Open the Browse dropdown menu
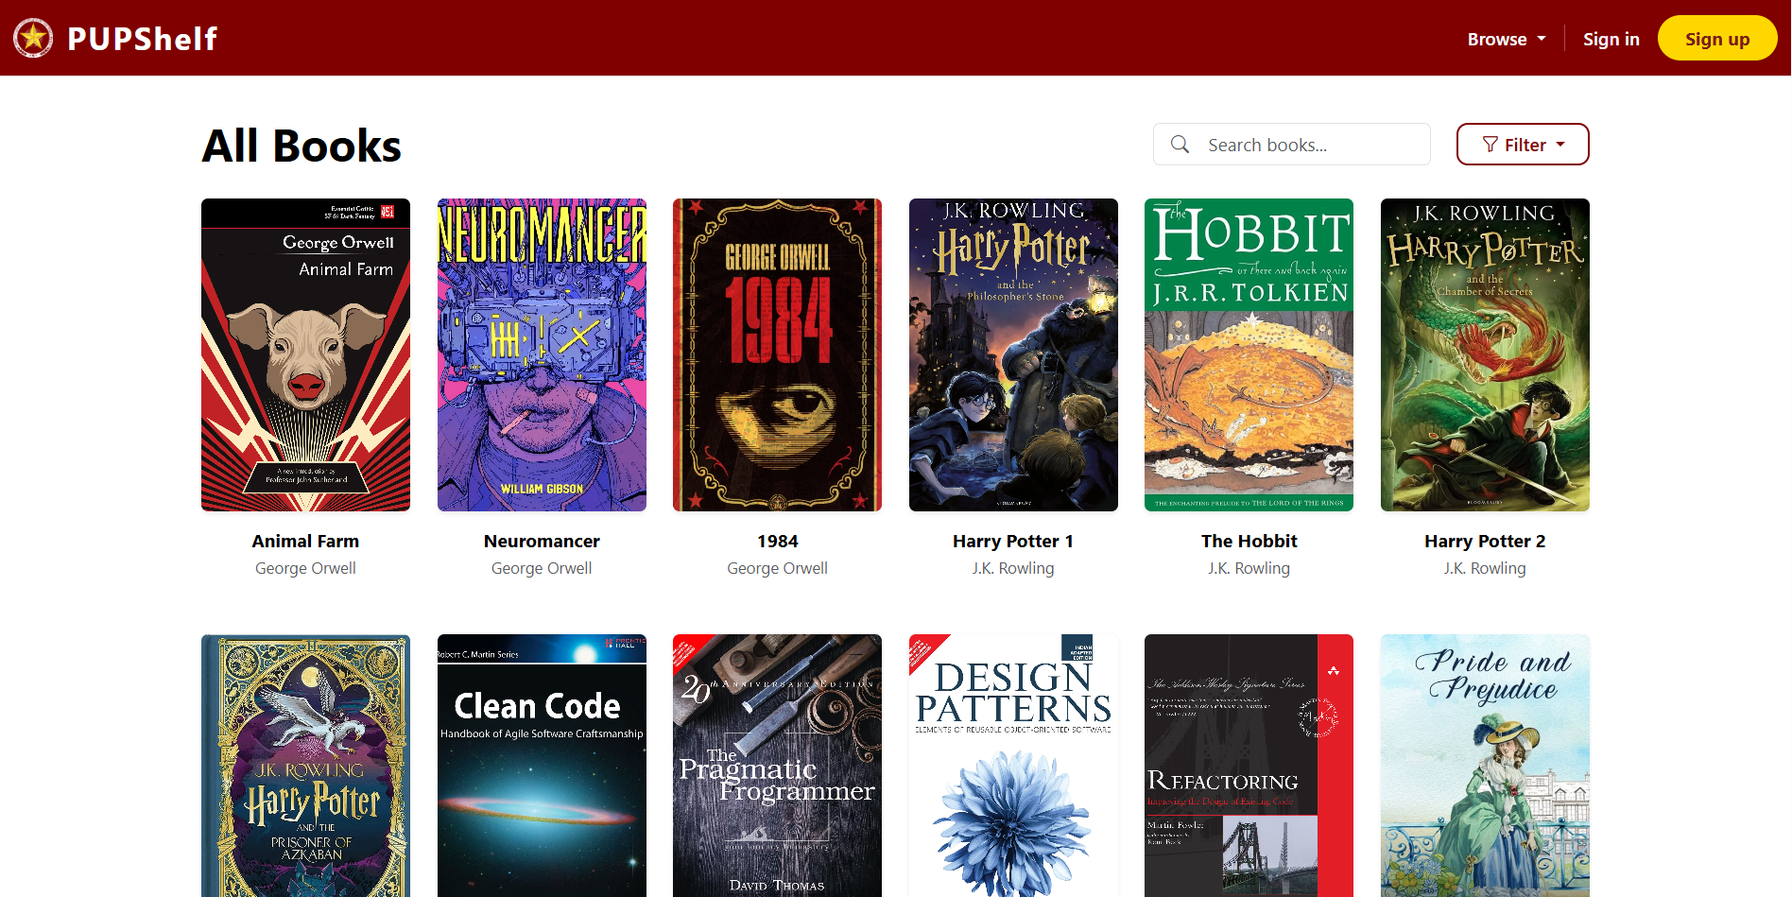The width and height of the screenshot is (1792, 897). click(1507, 39)
